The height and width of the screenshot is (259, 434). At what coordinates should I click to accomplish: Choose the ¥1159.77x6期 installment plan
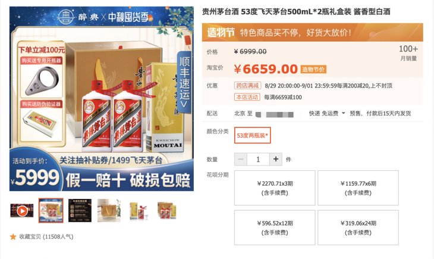[x=358, y=188]
